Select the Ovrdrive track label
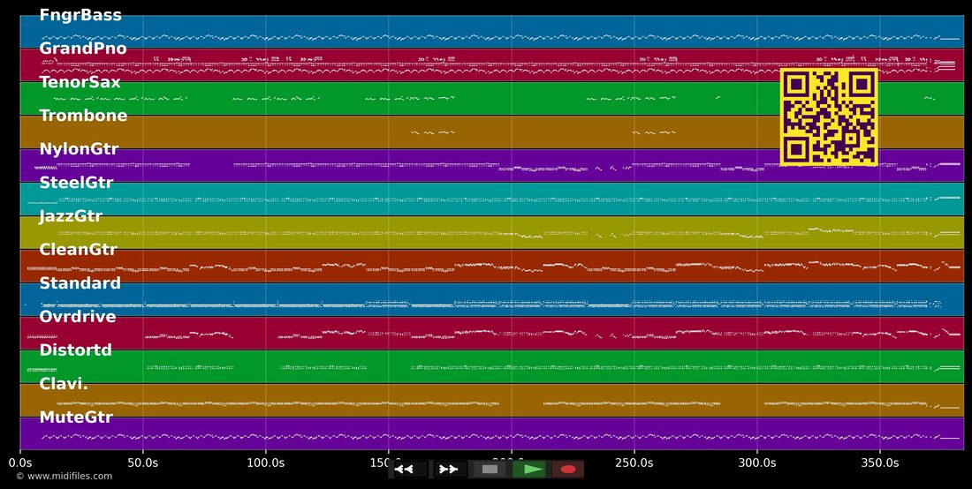 click(x=78, y=316)
